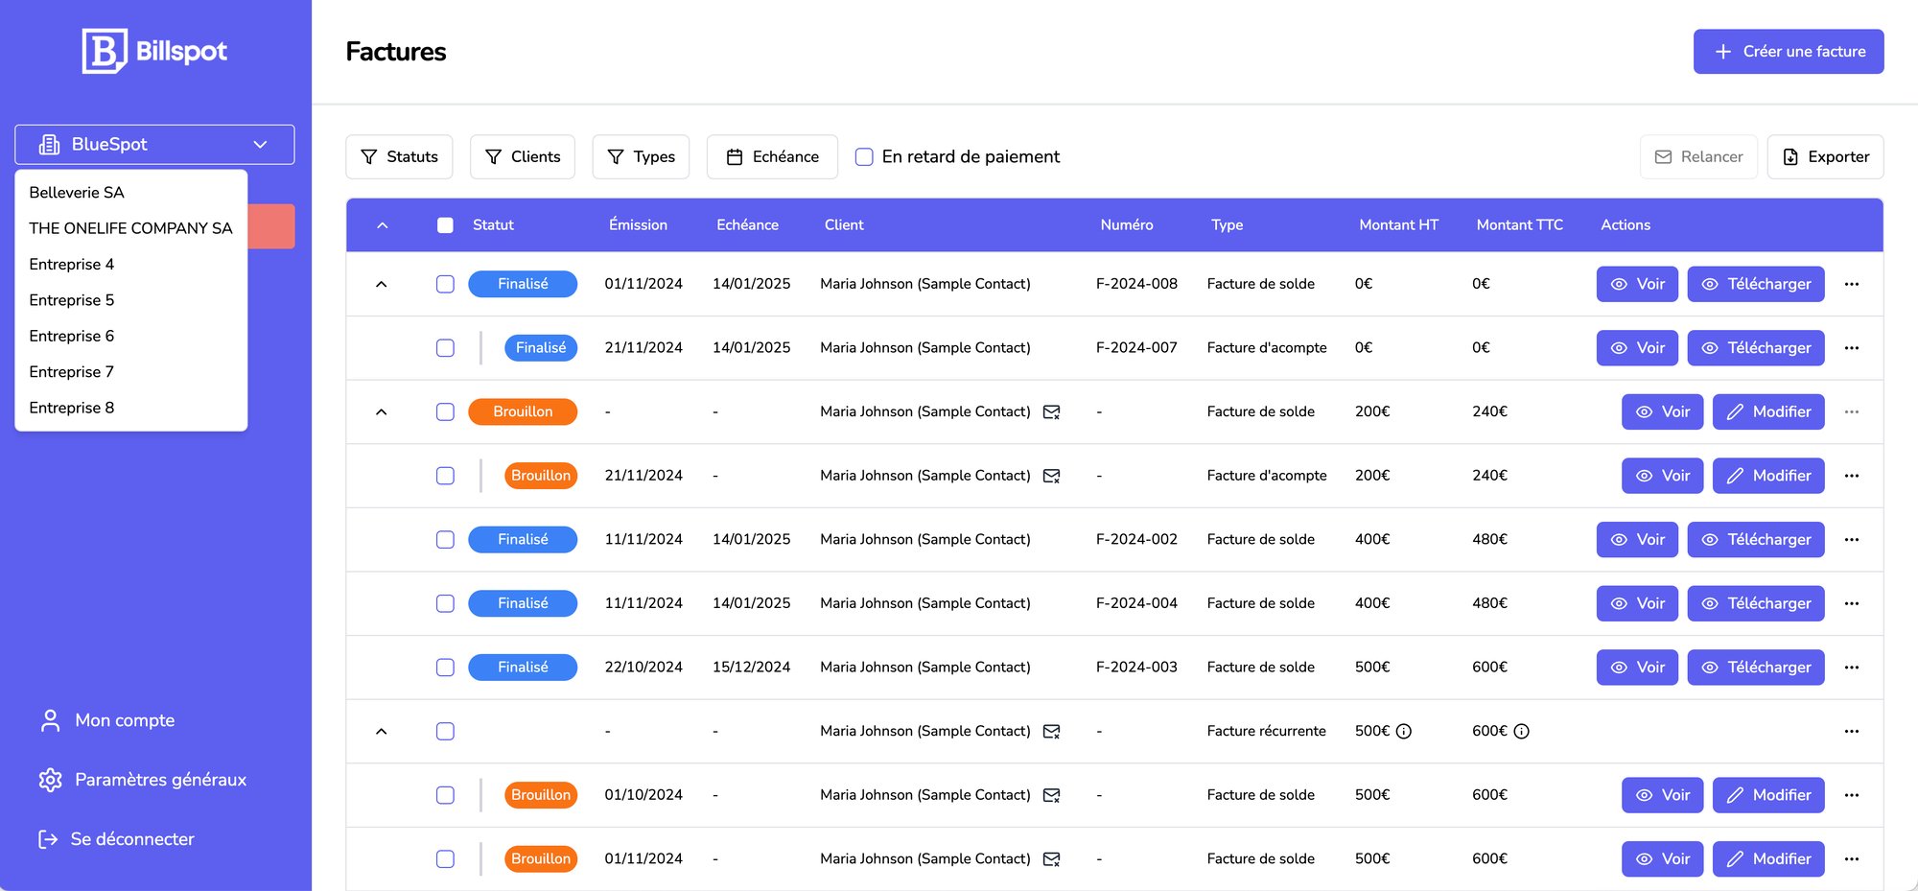Select Belleverie SA from company list
The width and height of the screenshot is (1918, 891).
pos(131,192)
